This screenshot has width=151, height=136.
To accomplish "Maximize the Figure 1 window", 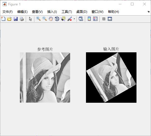I will pos(132,4).
